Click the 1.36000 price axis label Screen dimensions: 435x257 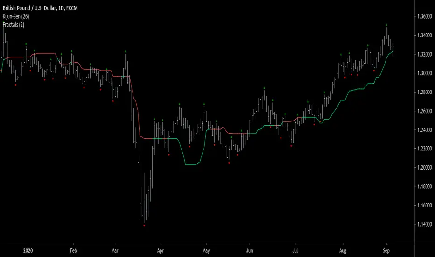[424, 16]
